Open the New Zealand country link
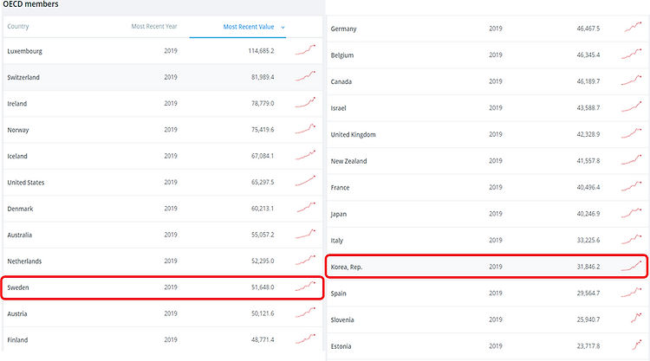Image resolution: width=650 pixels, height=361 pixels. tap(348, 161)
